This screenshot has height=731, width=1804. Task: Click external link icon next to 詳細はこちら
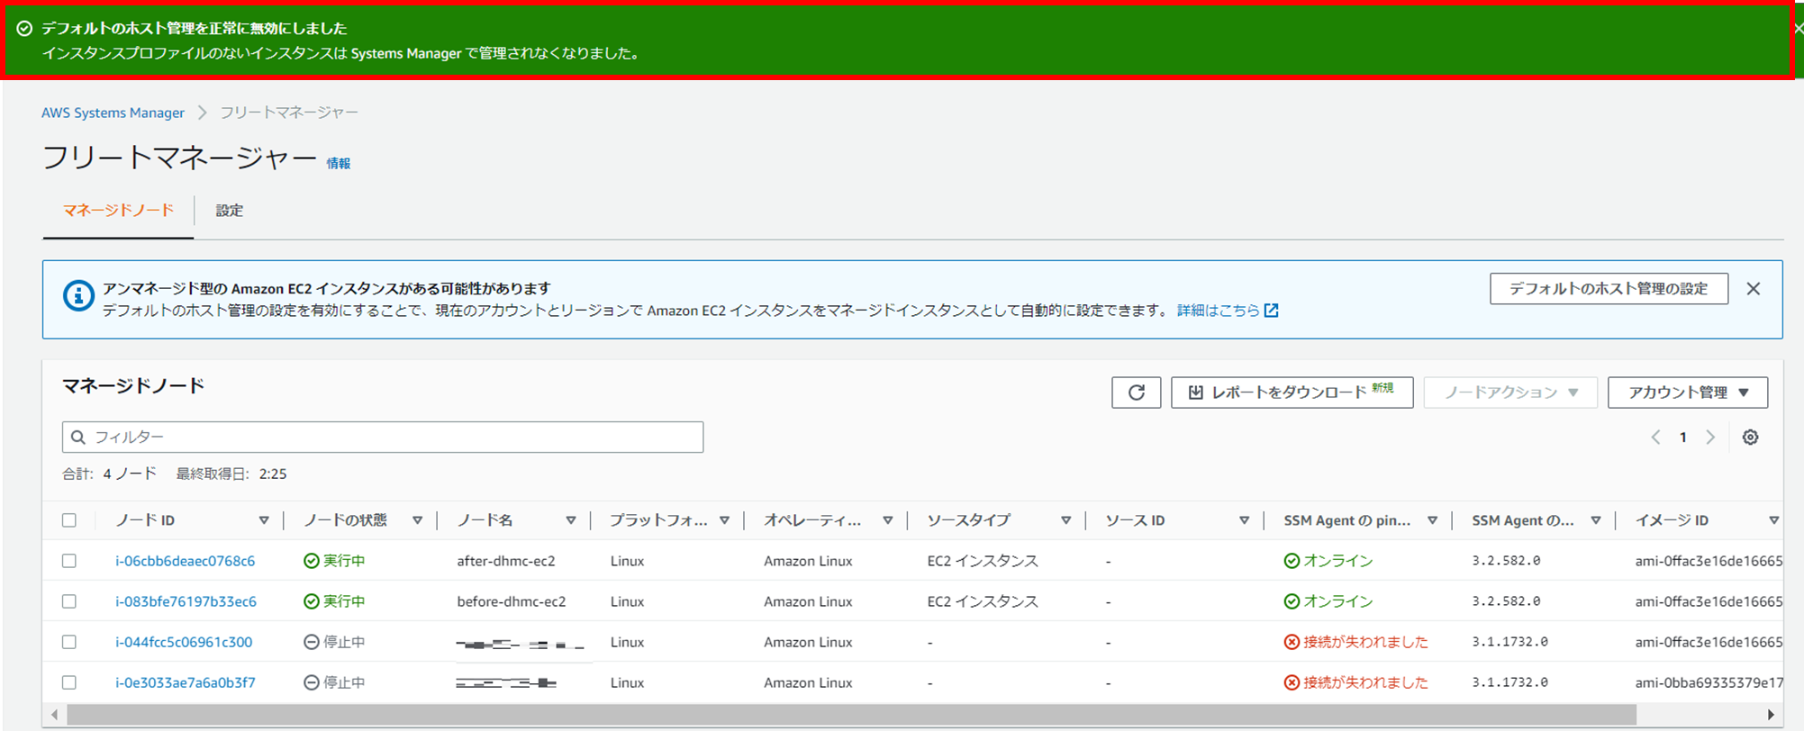click(x=1271, y=311)
